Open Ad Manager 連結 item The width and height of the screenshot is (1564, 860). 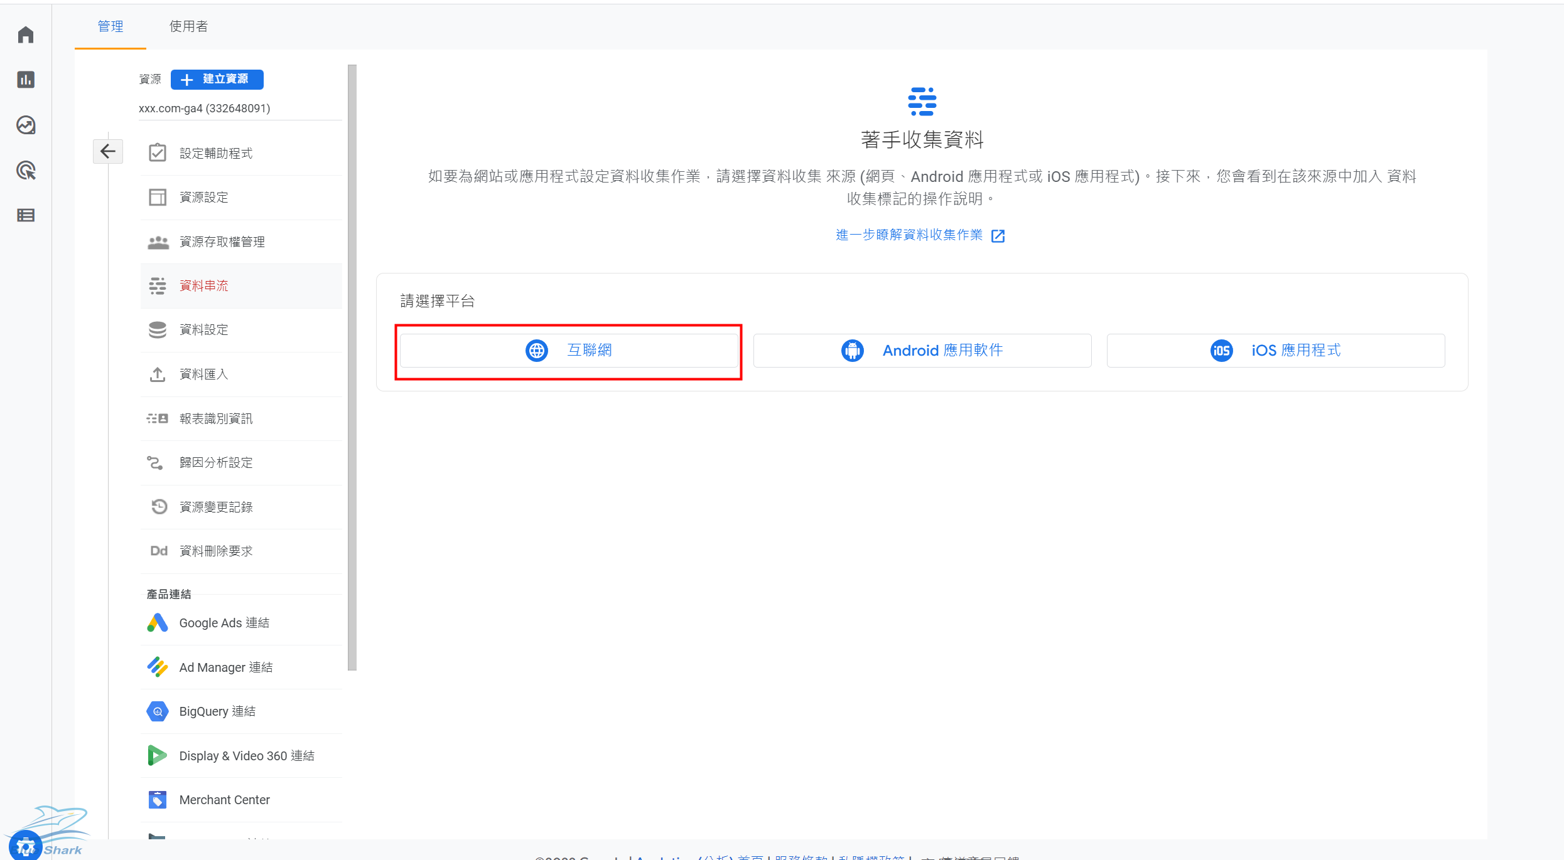(241, 667)
